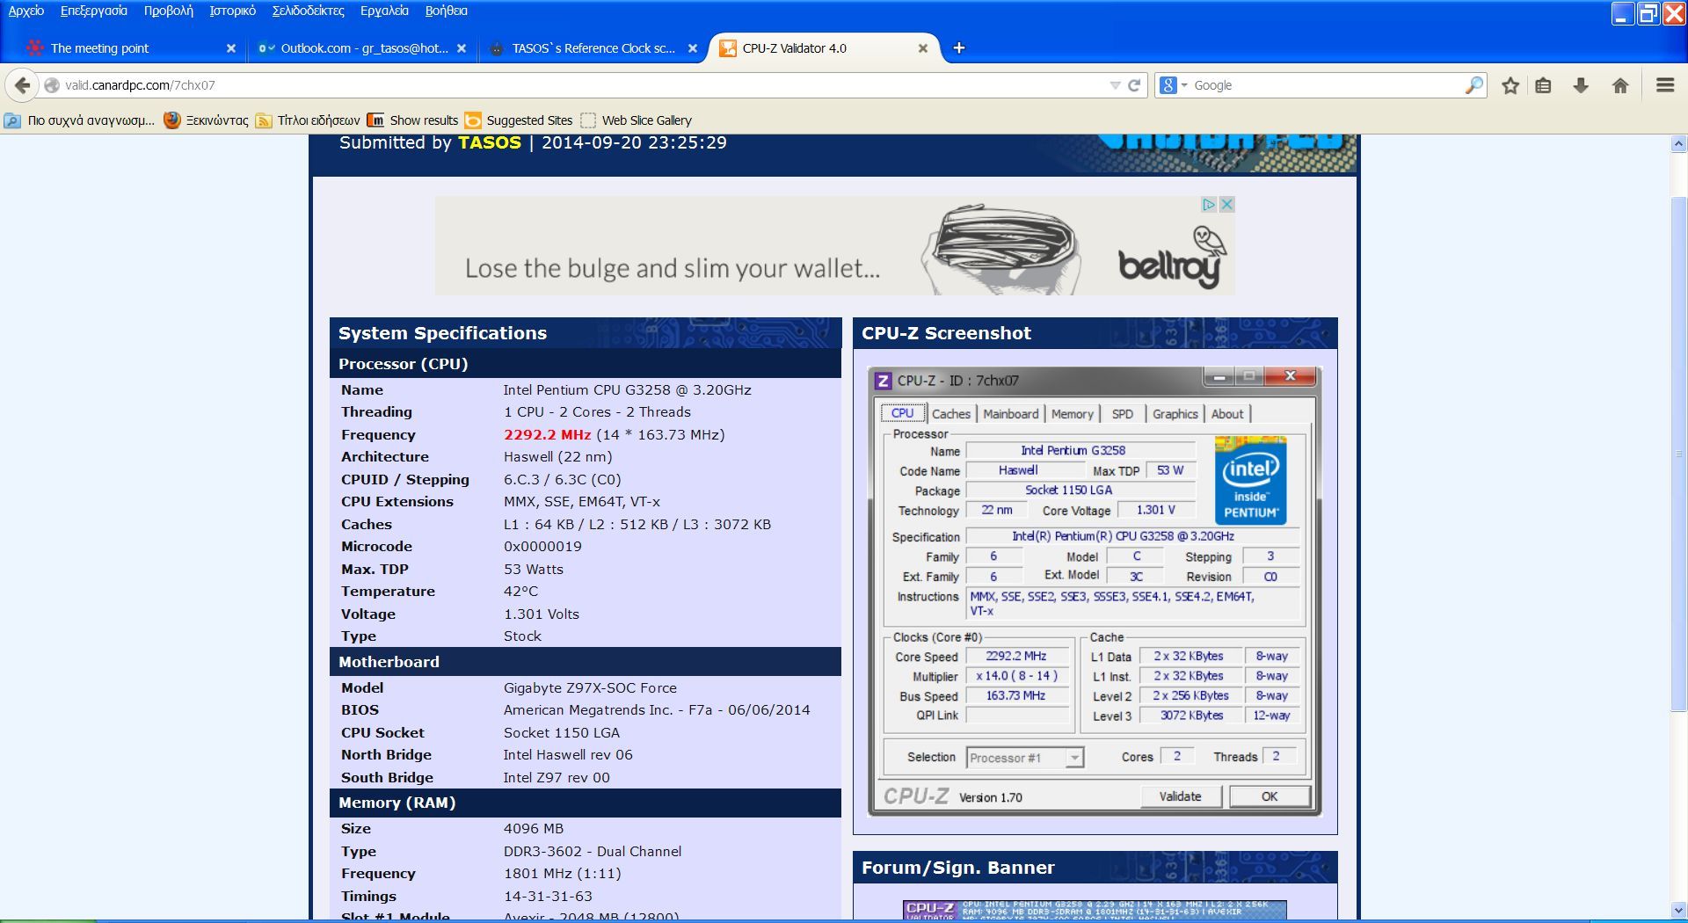Close the Outlook.com tab
Viewport: 1688px width, 923px height.
462,48
